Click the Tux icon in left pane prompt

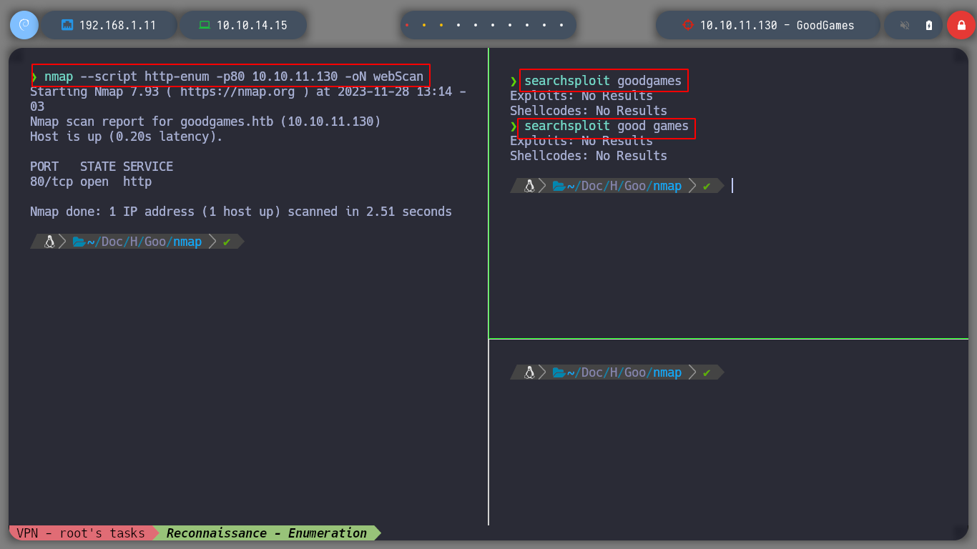(49, 242)
